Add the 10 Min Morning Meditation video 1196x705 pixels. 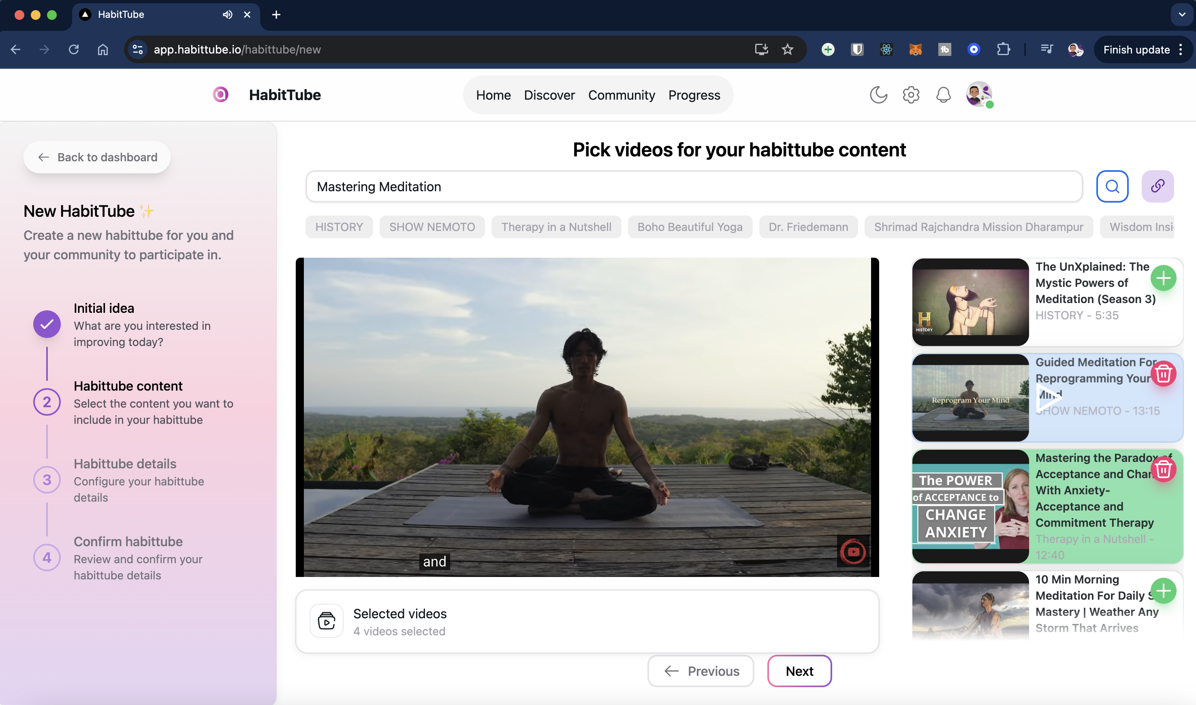coord(1163,591)
